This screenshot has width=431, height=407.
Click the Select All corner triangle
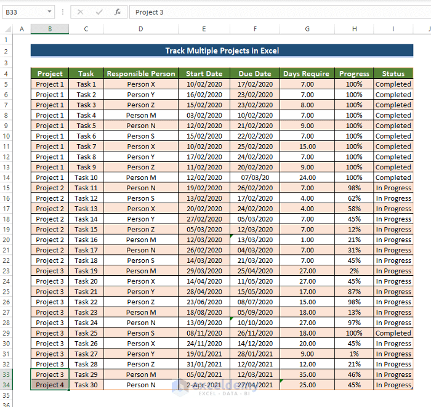tap(8, 29)
